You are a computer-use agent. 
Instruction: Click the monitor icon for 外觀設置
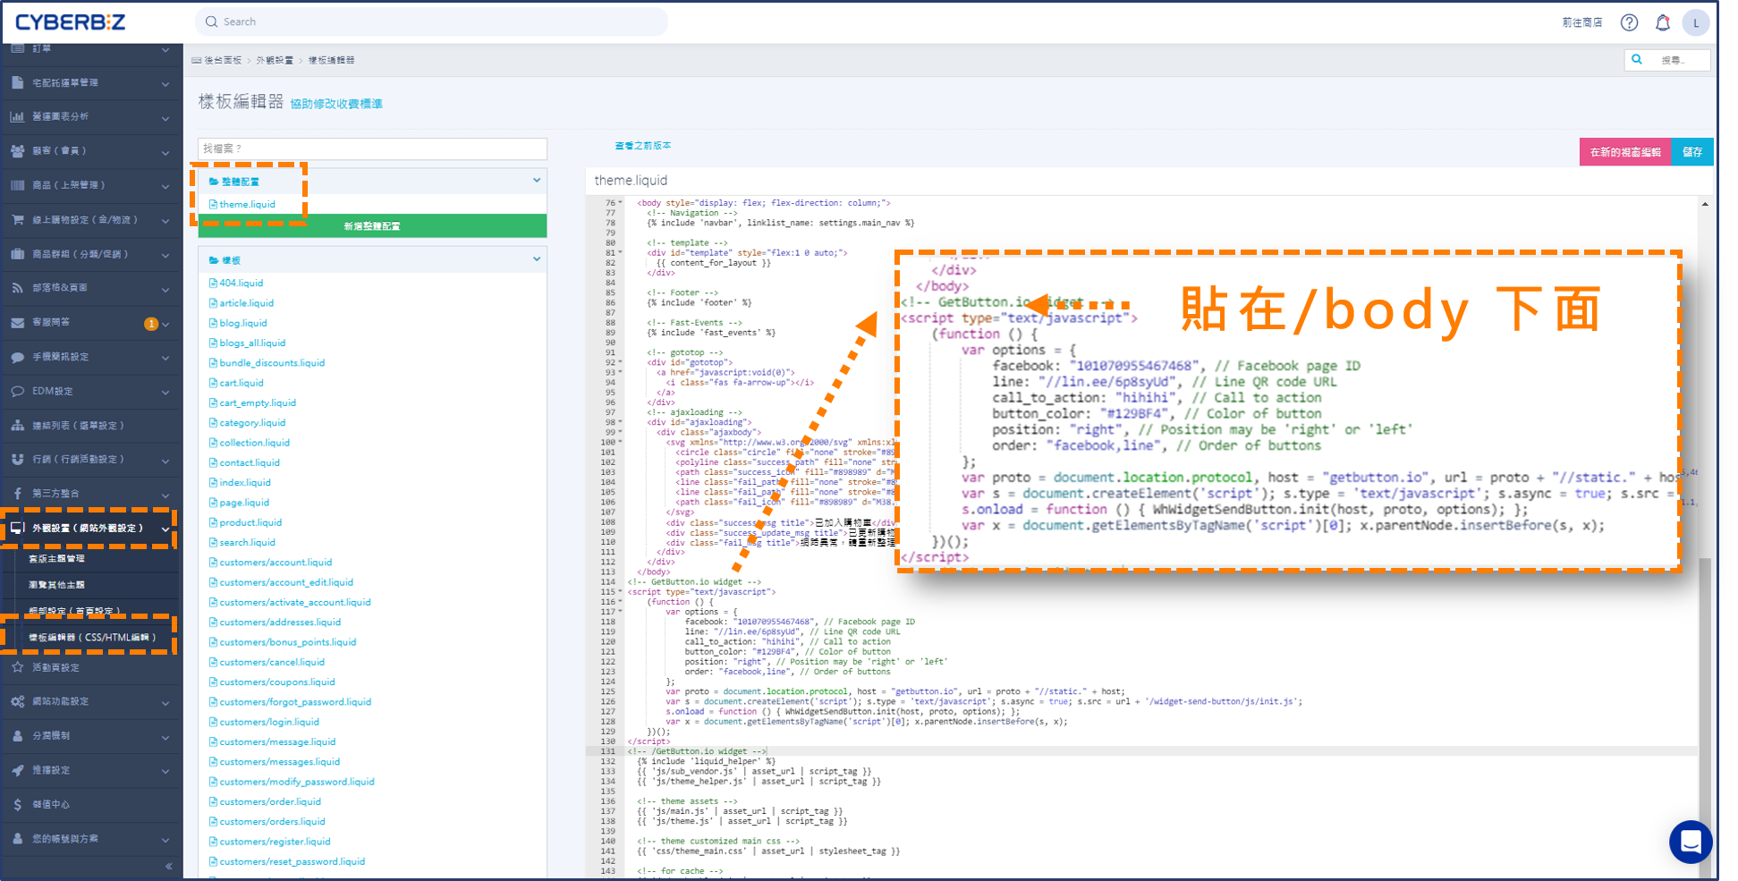coord(18,529)
